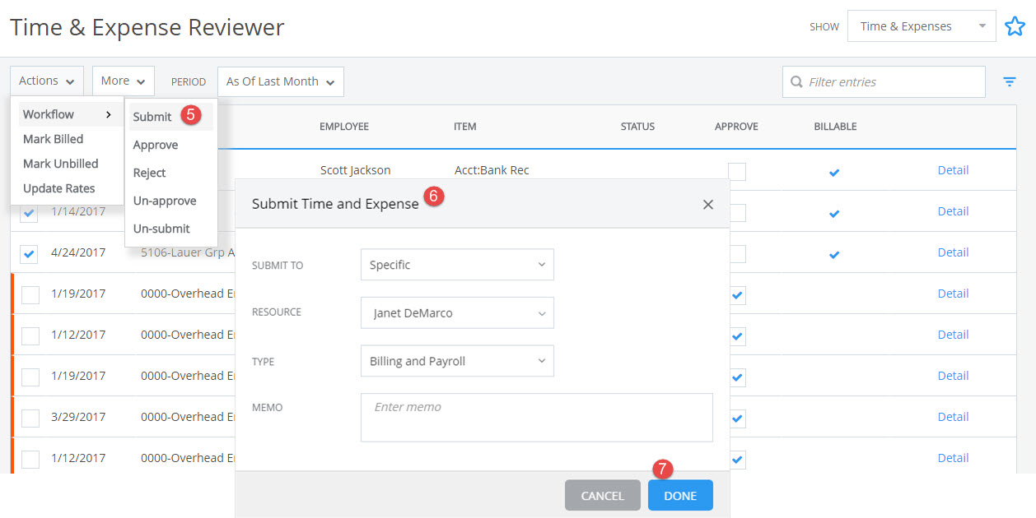
Task: Open the Submit To dropdown
Action: tap(457, 265)
